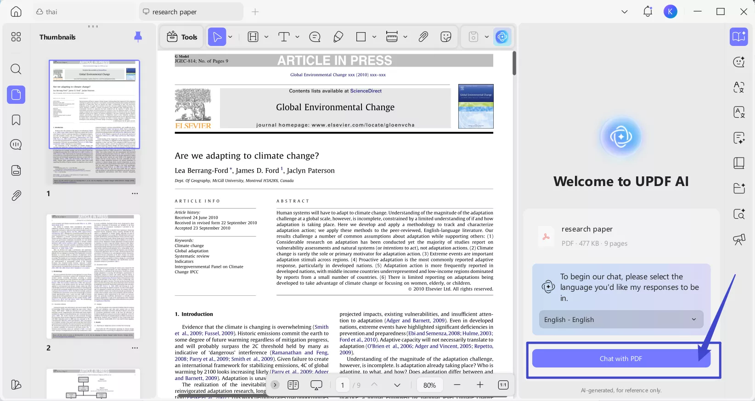Open the English - English language dropdown
Image resolution: width=755 pixels, height=401 pixels.
pyautogui.click(x=621, y=319)
